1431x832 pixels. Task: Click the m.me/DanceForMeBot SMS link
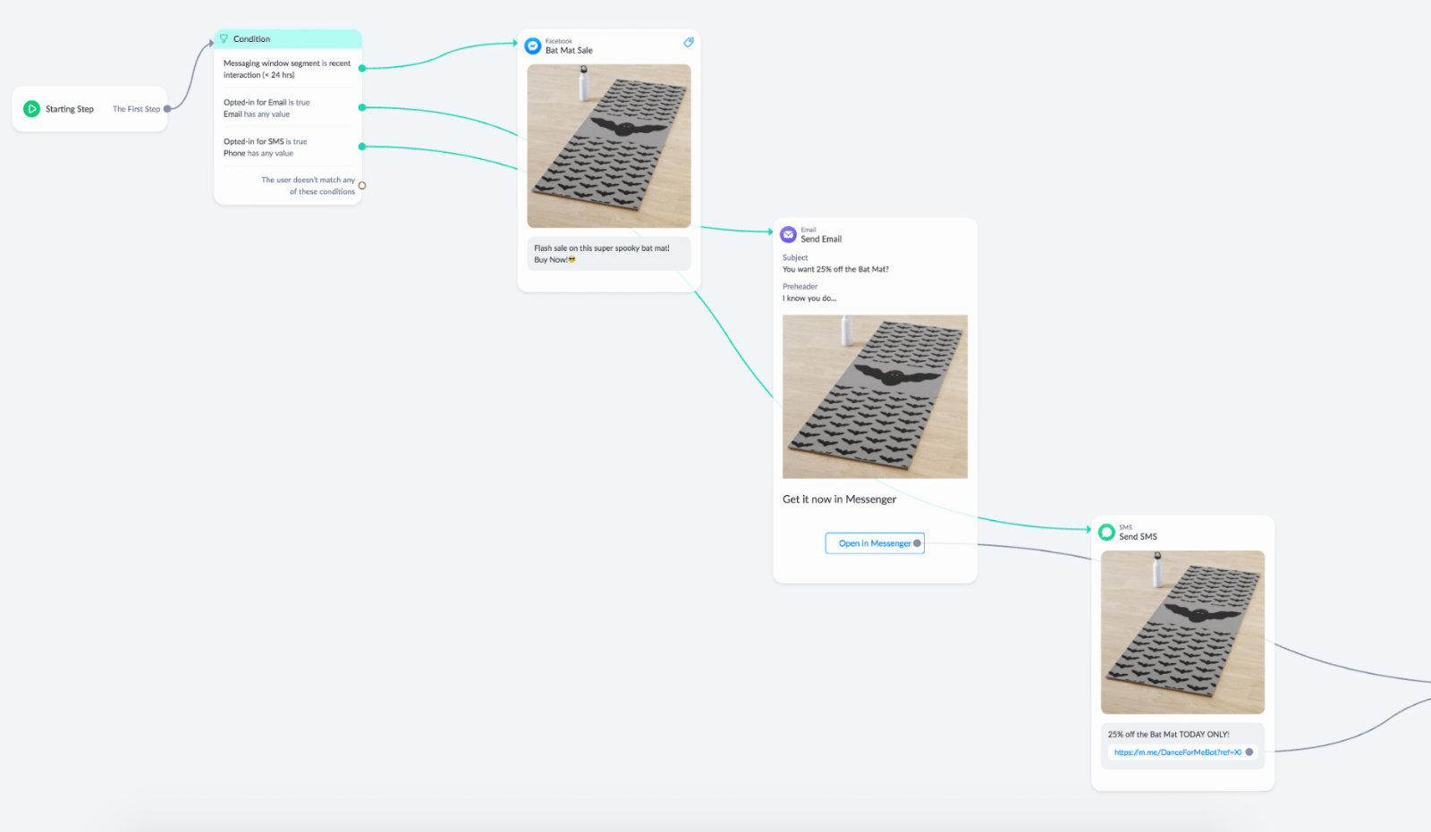pyautogui.click(x=1178, y=752)
